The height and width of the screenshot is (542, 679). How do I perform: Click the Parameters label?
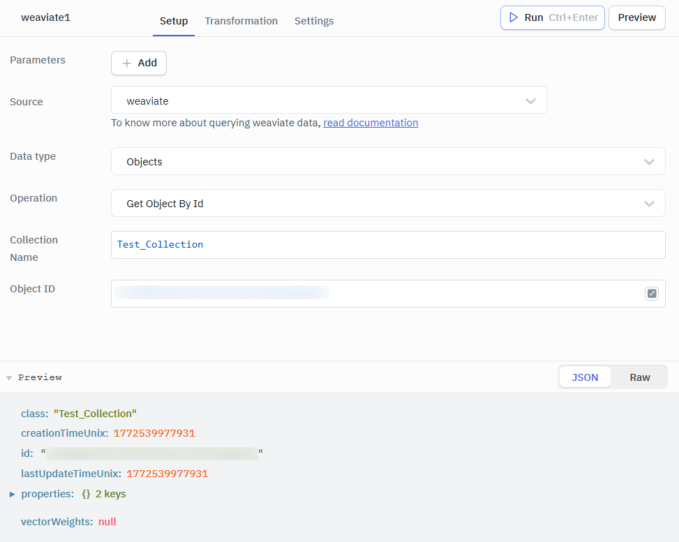(x=38, y=60)
